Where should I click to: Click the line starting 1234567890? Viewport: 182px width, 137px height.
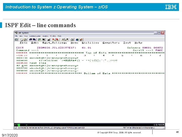pyautogui.click(x=78, y=61)
